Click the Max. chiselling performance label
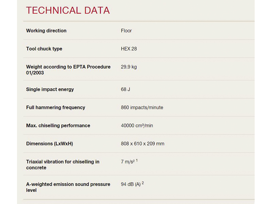272x204 pixels. click(58, 125)
